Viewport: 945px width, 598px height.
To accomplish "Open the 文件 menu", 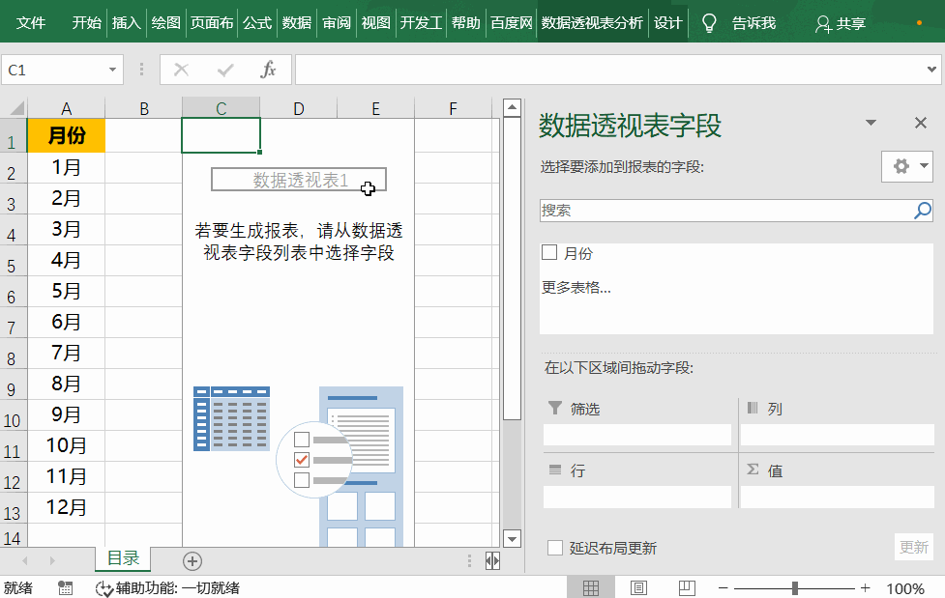I will coord(31,23).
